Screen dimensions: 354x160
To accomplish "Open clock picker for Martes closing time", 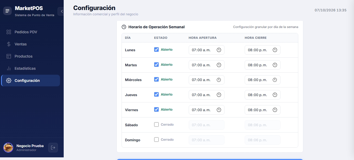I will [x=275, y=65].
